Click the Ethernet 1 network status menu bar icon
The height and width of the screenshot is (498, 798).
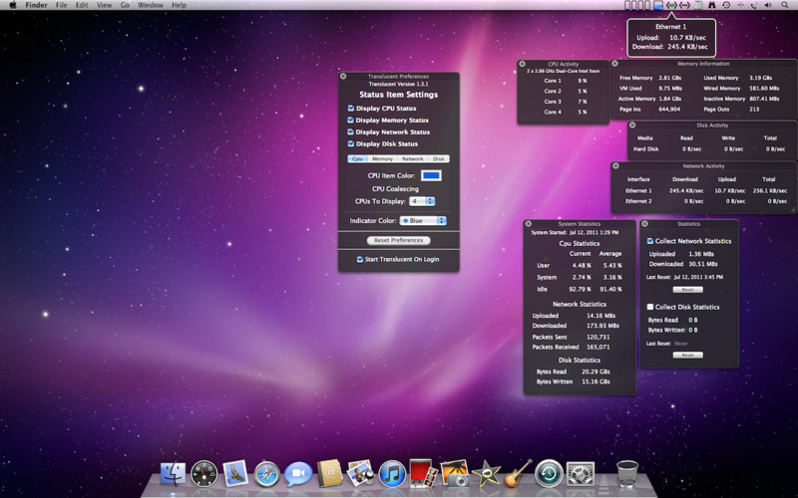click(x=671, y=5)
